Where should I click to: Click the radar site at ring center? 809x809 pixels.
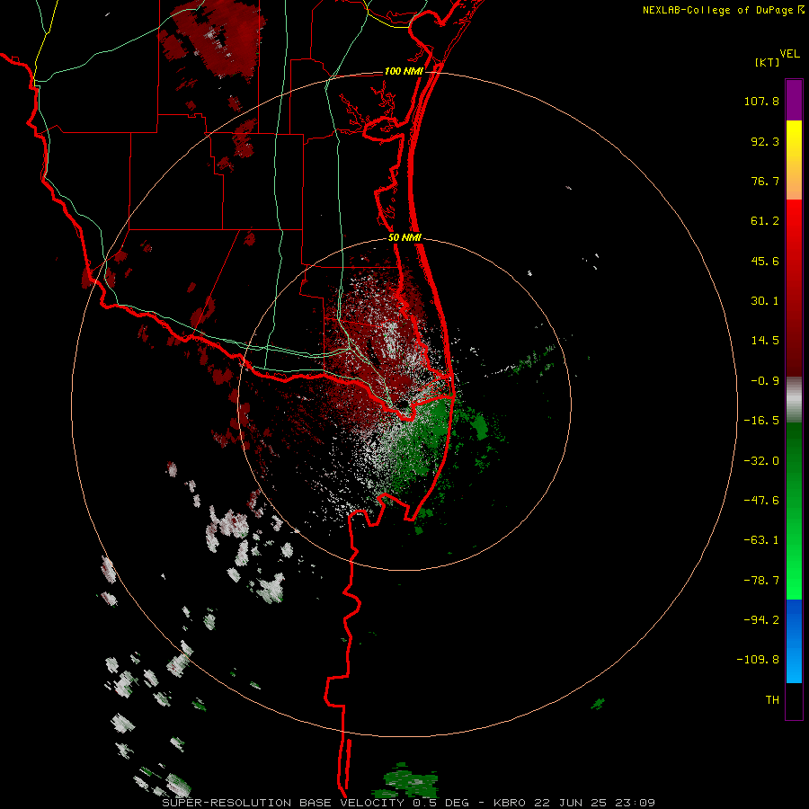404,404
